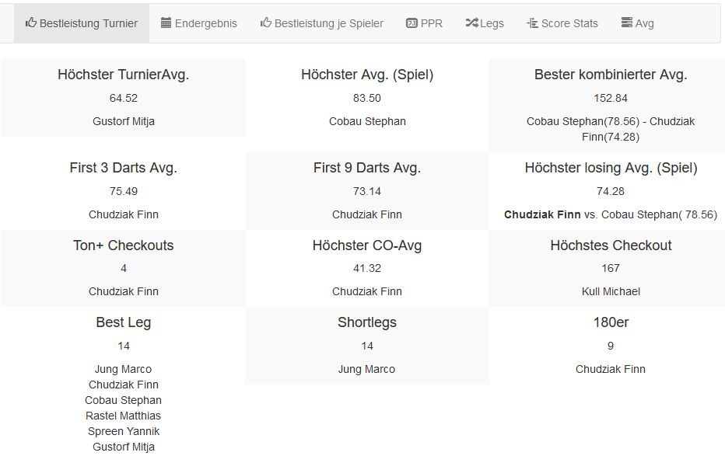Click the 180er card heading
Image resolution: width=725 pixels, height=470 pixels.
click(x=611, y=322)
